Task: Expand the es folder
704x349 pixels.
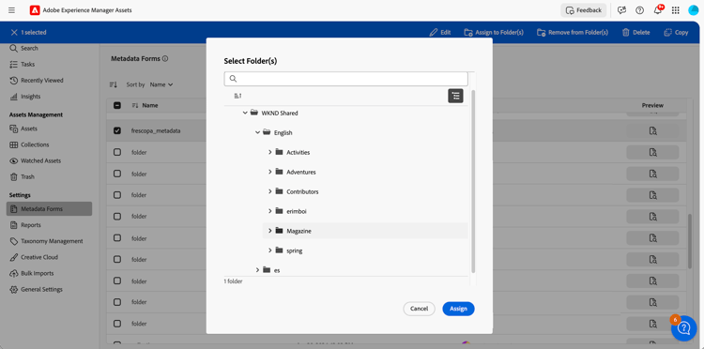Action: (258, 270)
